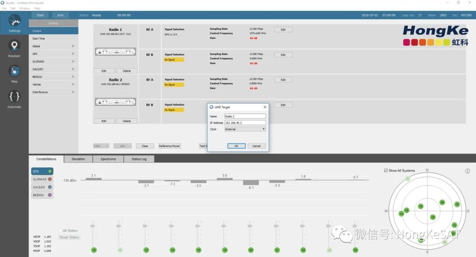This screenshot has width=476, height=257.
Task: Click Radio 2 device thumbnail image
Action: point(115,102)
